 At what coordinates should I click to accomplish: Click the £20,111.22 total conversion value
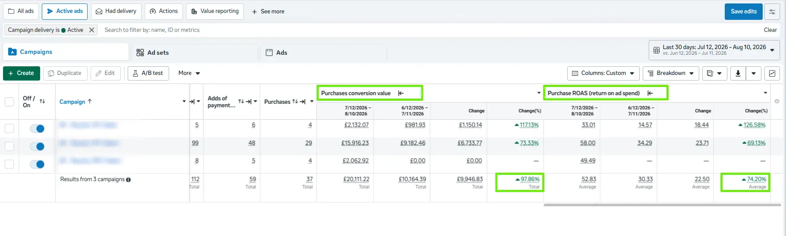click(x=356, y=179)
